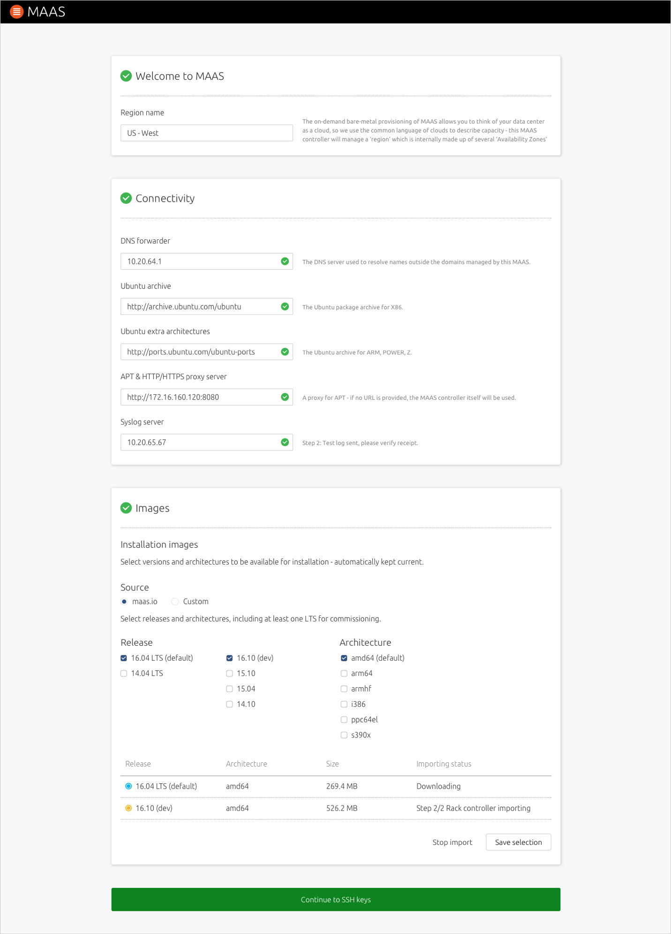Click the APT & HTTP/HTTPS proxy server field

pyautogui.click(x=207, y=397)
